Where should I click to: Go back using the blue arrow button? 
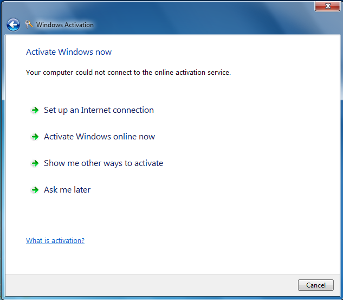(x=13, y=24)
